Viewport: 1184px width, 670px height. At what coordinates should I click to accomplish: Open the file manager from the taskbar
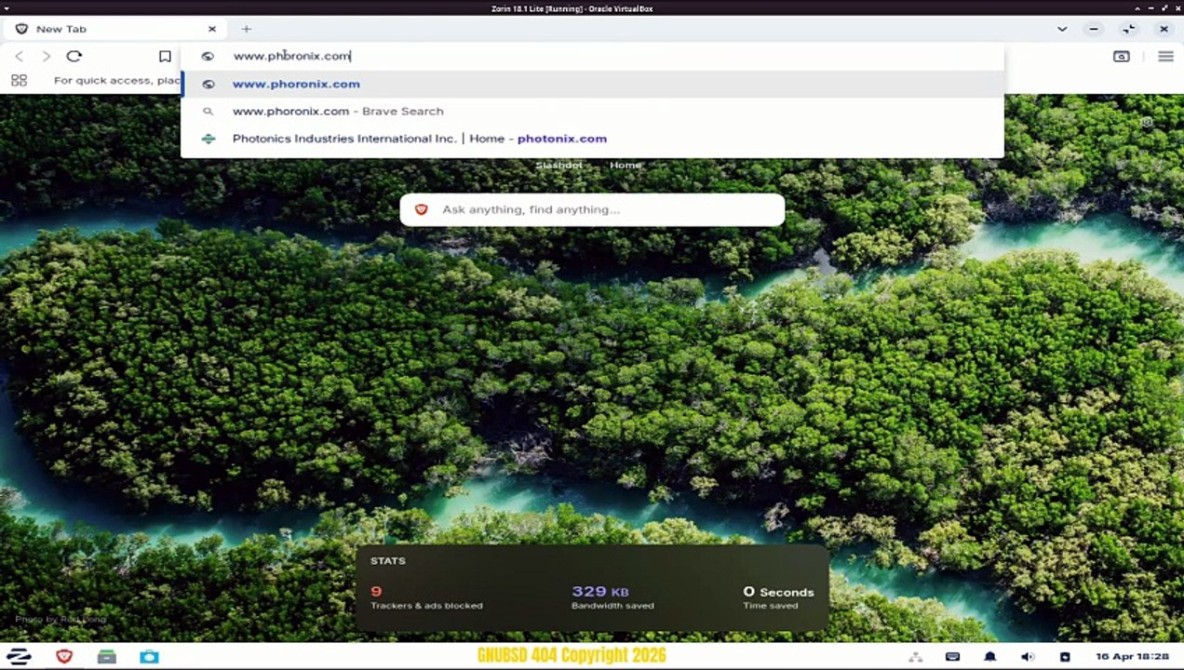click(107, 656)
